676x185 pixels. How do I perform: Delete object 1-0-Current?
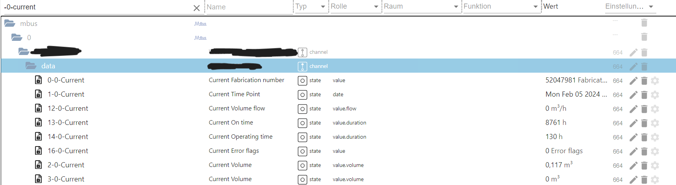pos(644,95)
